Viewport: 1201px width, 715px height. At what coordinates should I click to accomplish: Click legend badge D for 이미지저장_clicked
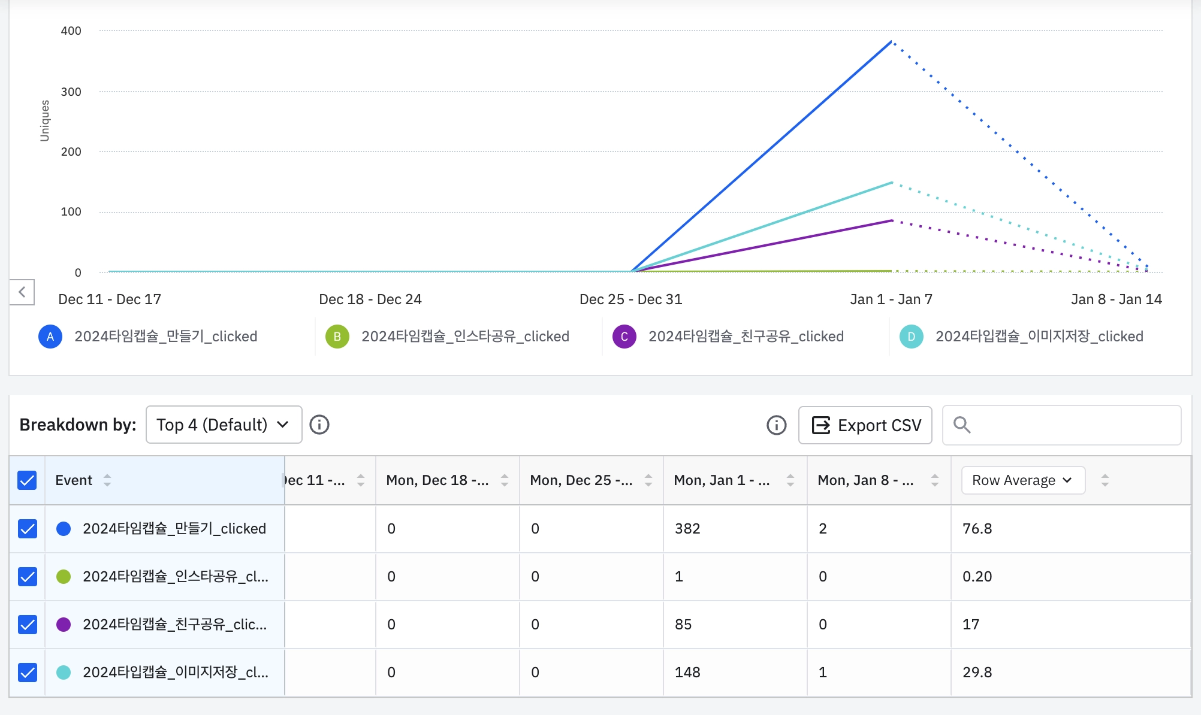click(x=911, y=337)
